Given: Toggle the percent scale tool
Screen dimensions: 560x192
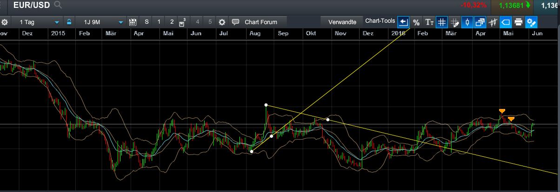Looking at the screenshot, I should tap(416, 22).
